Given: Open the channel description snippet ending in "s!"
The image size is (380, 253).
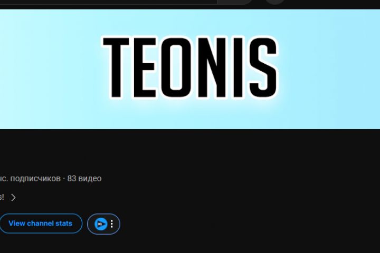Looking at the screenshot, I should (2, 197).
